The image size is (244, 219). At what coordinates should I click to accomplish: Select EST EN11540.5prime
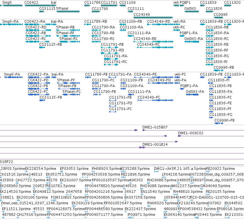pyautogui.click(x=155, y=192)
